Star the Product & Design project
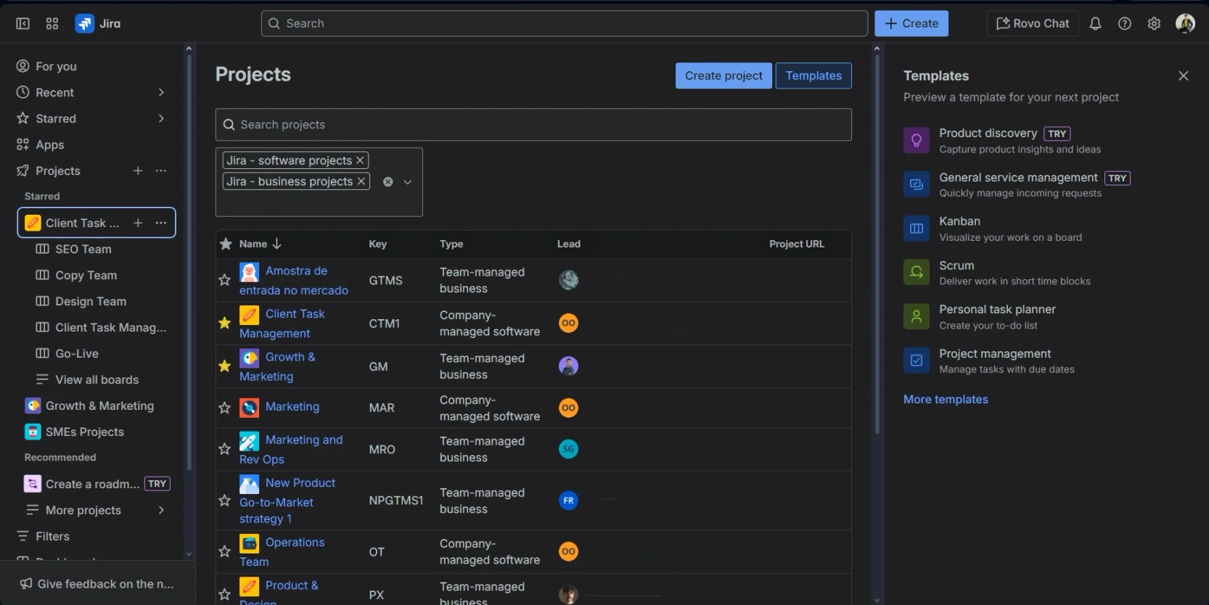1209x605 pixels. click(x=225, y=595)
